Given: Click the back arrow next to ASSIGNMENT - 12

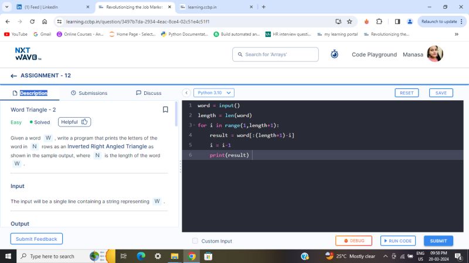Looking at the screenshot, I should pyautogui.click(x=14, y=76).
